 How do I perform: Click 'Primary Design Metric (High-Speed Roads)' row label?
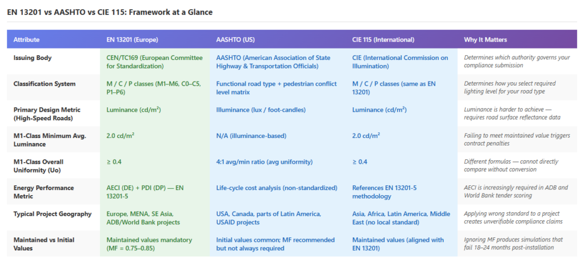pyautogui.click(x=47, y=114)
